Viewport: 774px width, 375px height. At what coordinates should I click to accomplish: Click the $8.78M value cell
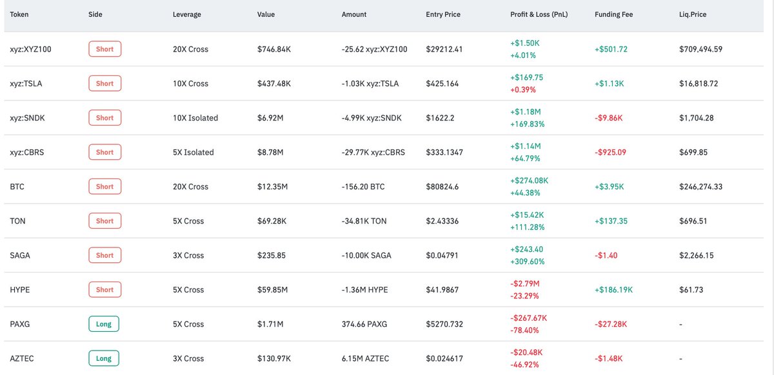point(271,152)
